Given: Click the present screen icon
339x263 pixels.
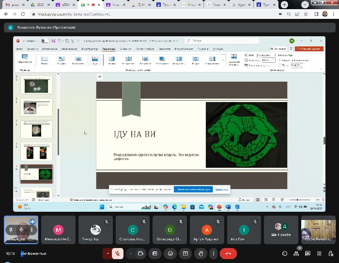Looking at the screenshot, I should point(185,253).
